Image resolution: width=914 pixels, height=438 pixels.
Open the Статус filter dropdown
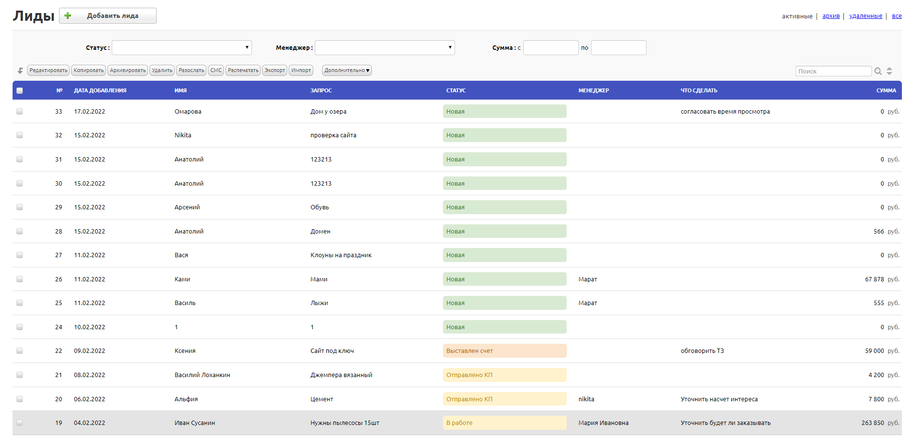tap(182, 47)
